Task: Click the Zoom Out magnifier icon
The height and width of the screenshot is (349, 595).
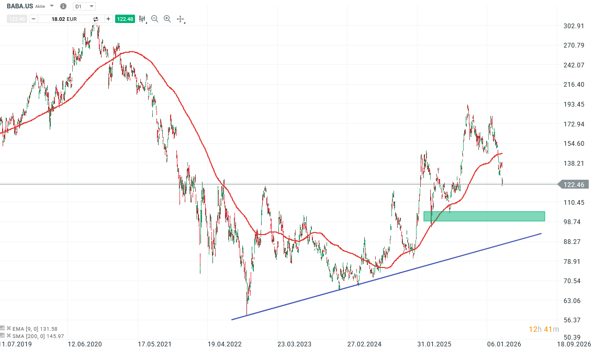Action: pos(154,18)
